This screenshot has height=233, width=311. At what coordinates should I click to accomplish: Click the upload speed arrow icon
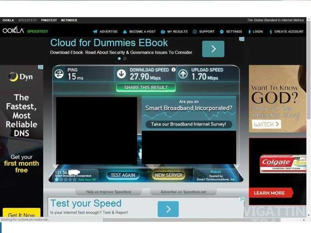(183, 74)
